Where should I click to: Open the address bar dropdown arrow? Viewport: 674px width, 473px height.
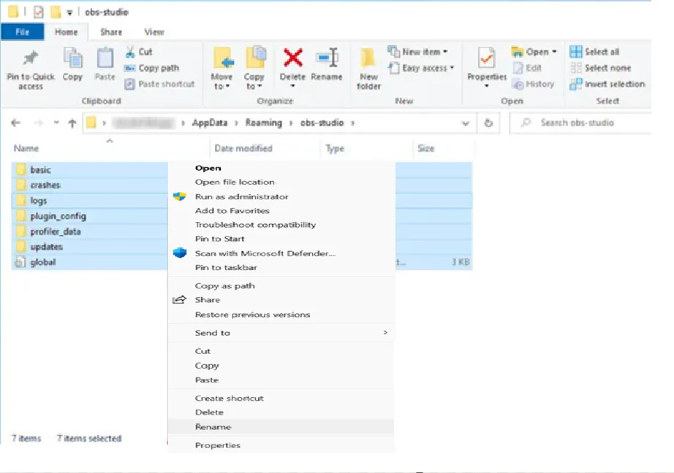[x=466, y=123]
